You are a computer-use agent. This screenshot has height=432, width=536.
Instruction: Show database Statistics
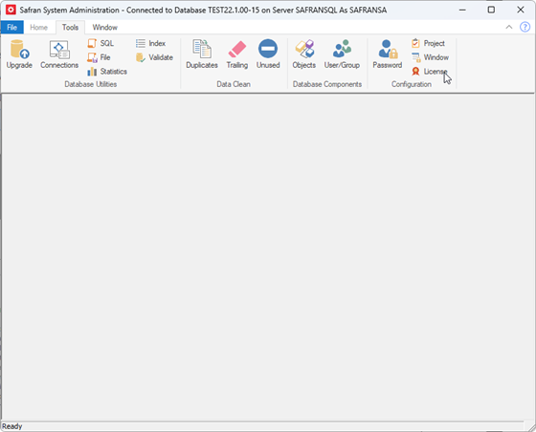pos(107,72)
